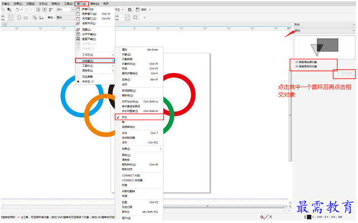The height and width of the screenshot is (223, 358).
Task: Click the Publish to PDF icon
Action: [51, 10]
